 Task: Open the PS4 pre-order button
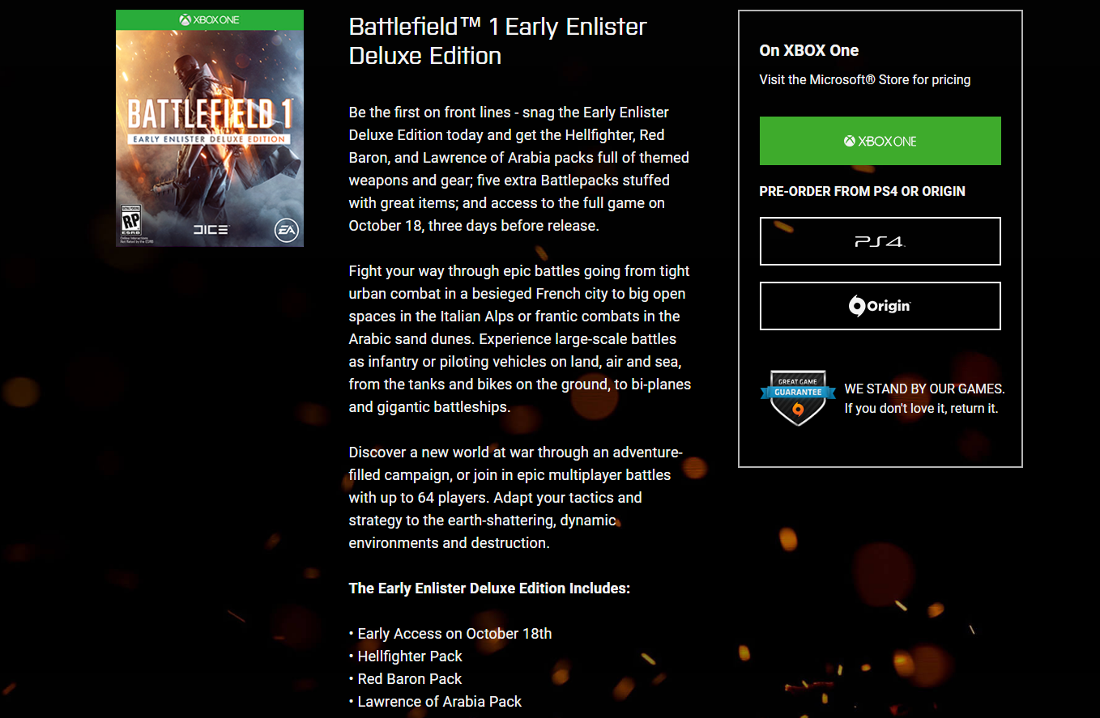tap(880, 241)
